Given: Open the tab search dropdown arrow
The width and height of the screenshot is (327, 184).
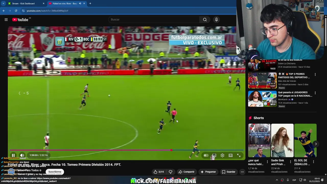Looking at the screenshot, I should [3, 4].
